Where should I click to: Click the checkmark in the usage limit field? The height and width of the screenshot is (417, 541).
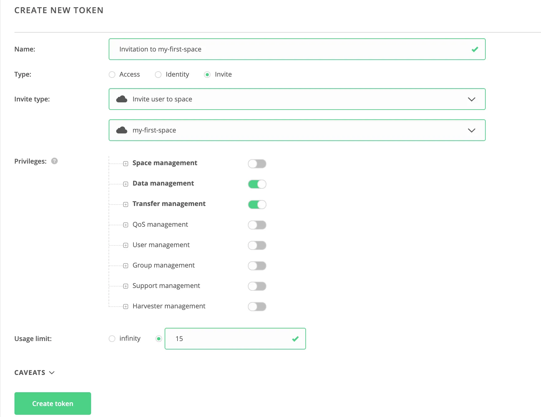click(x=295, y=339)
